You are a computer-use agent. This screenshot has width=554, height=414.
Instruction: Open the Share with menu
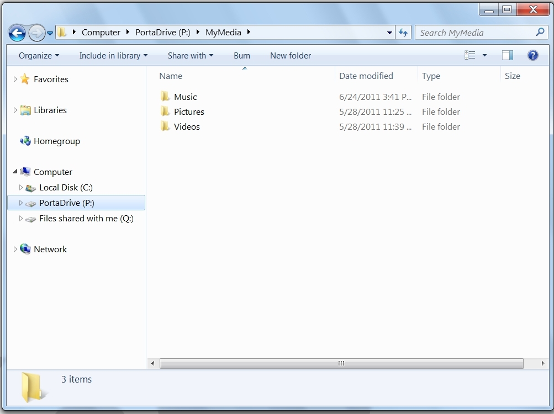point(191,56)
